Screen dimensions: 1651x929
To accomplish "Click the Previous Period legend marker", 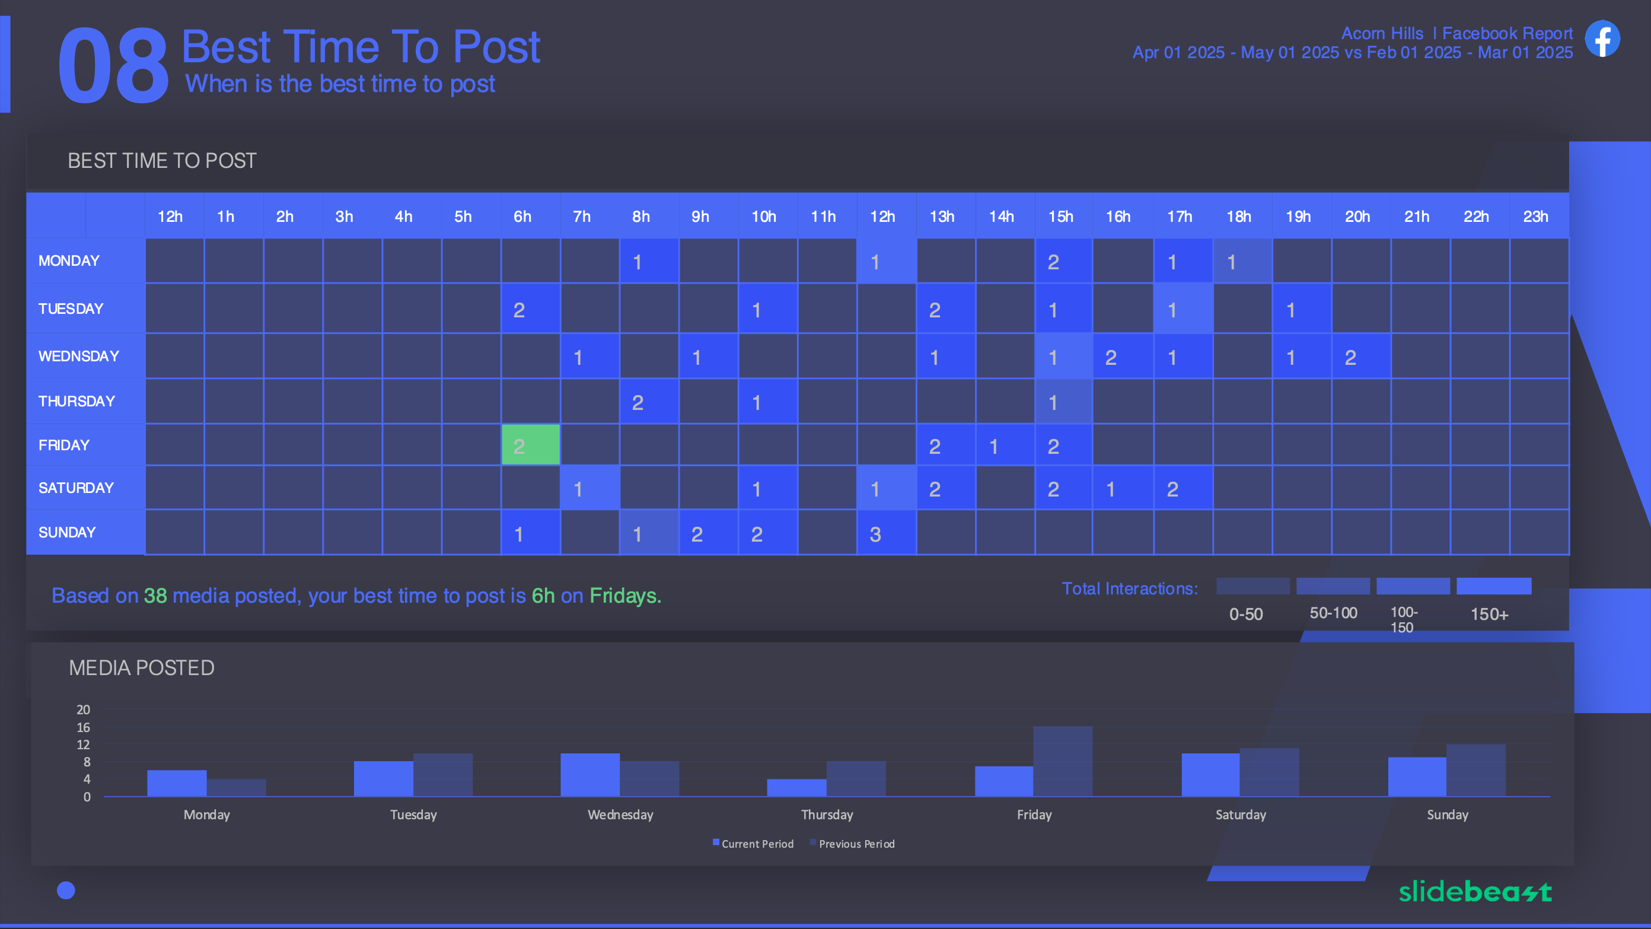I will (813, 842).
